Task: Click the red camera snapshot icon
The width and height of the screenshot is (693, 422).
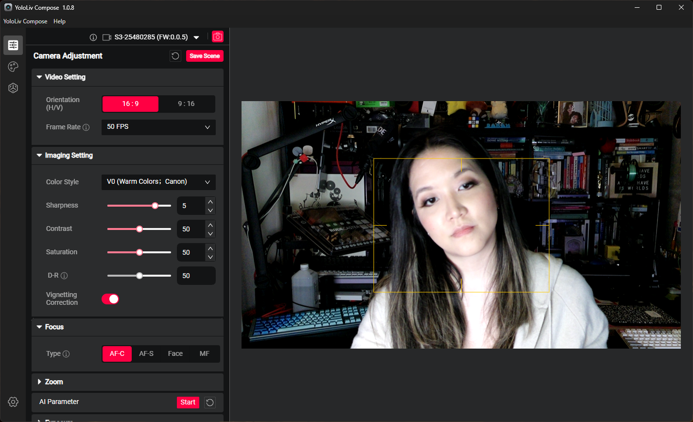Action: 218,37
